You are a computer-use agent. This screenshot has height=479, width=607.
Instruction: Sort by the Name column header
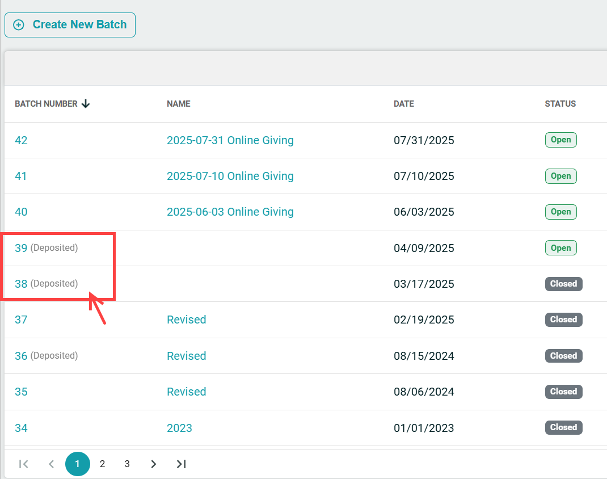[x=178, y=104]
